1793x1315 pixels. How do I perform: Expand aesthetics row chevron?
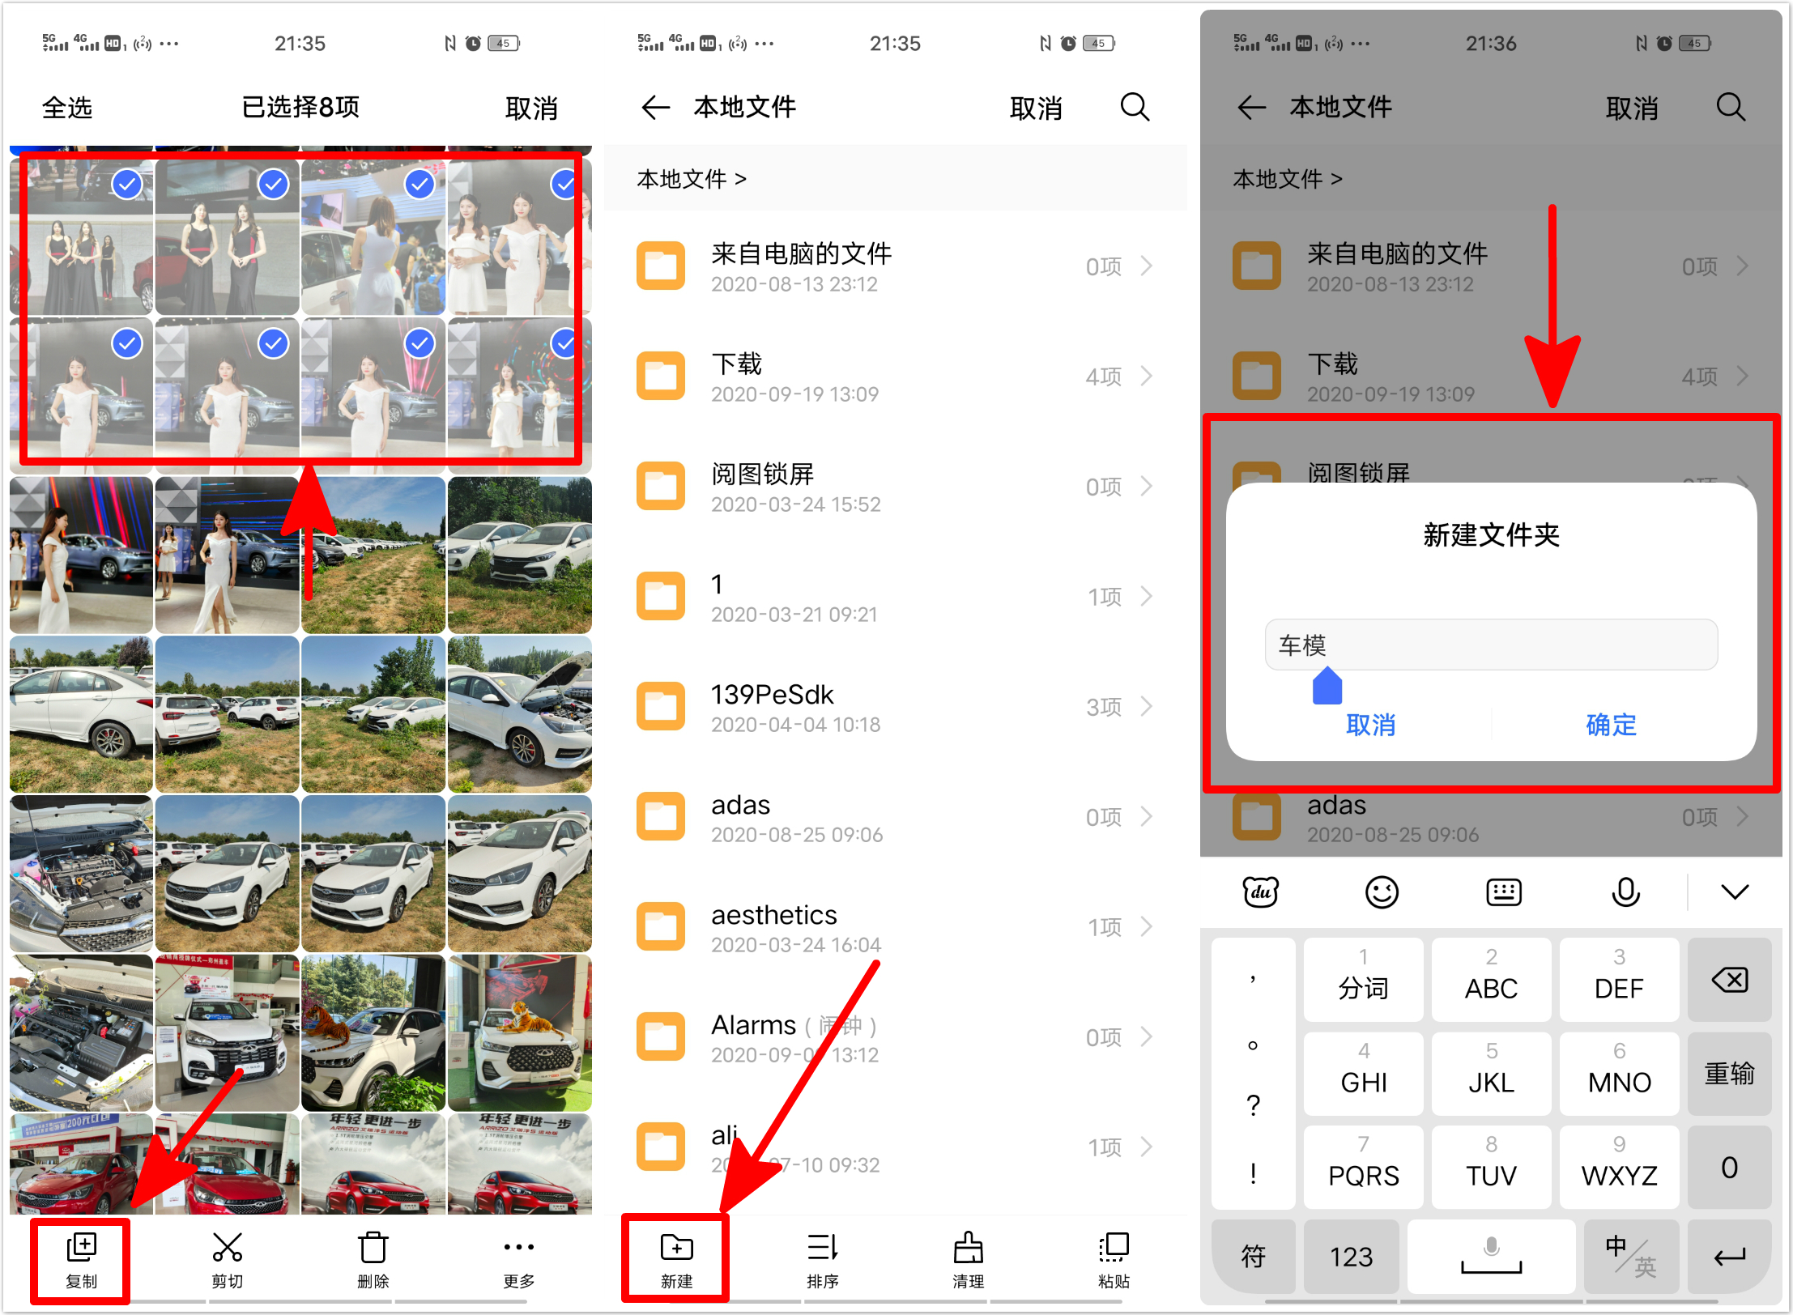point(1146,926)
